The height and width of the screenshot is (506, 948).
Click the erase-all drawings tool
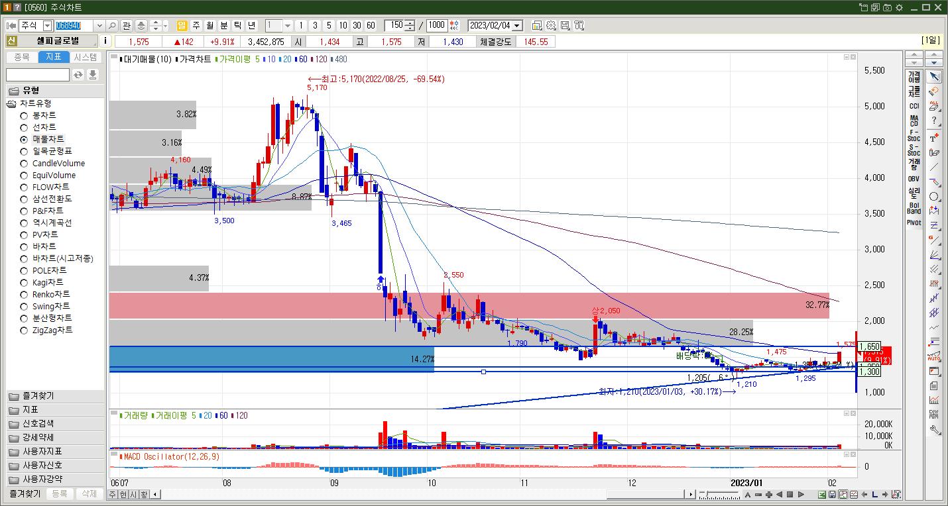pos(934,107)
